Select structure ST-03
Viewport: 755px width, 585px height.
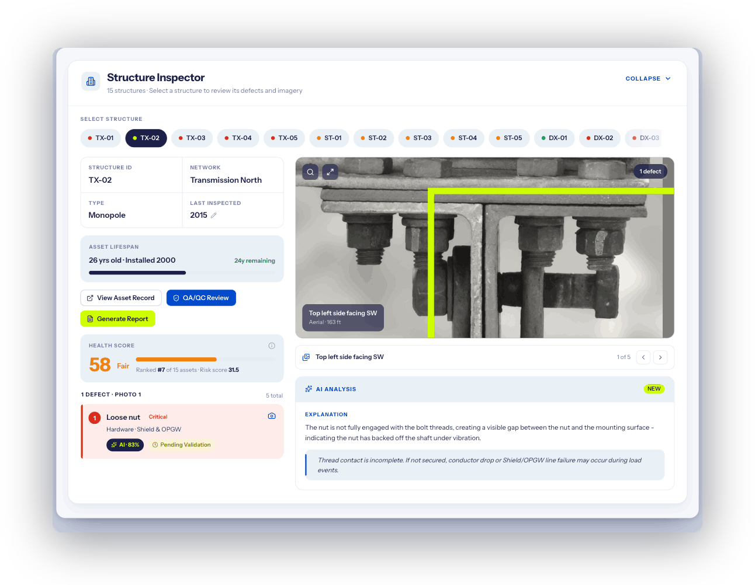point(419,138)
